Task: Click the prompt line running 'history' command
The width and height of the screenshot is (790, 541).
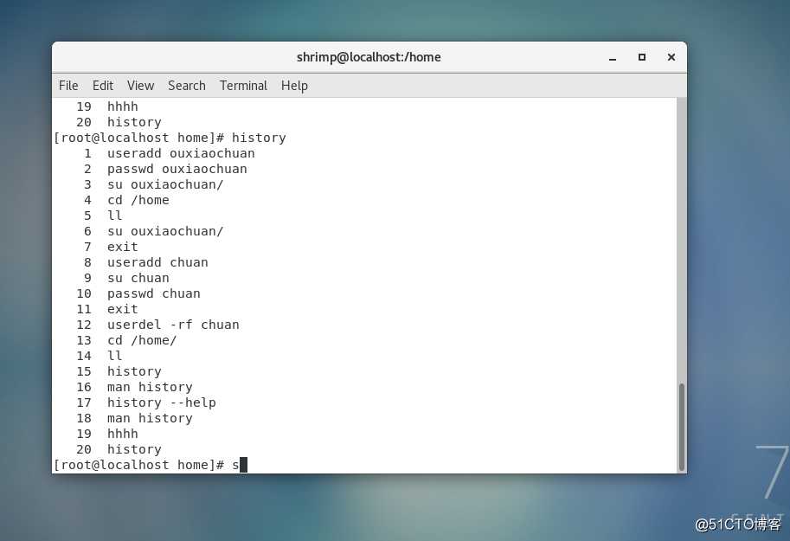Action: tap(170, 138)
